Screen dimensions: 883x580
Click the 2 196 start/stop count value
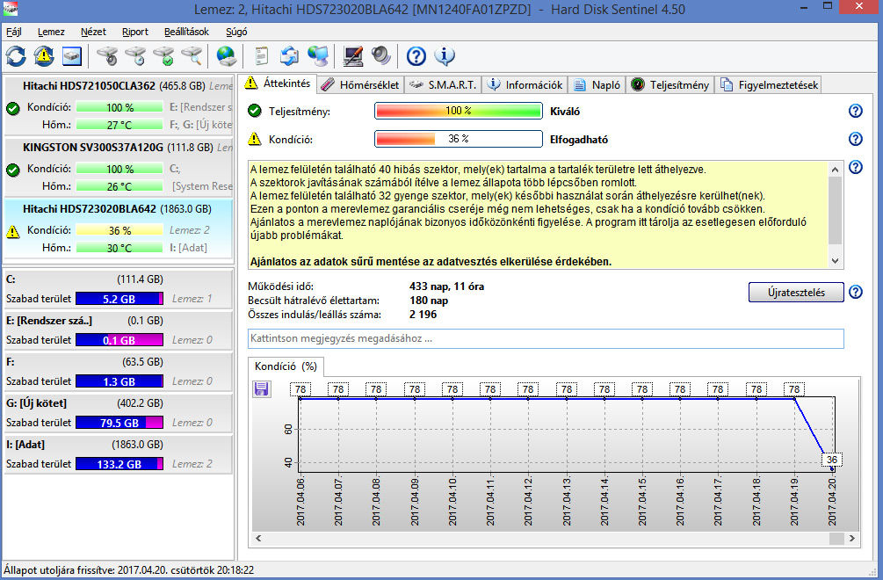point(423,315)
